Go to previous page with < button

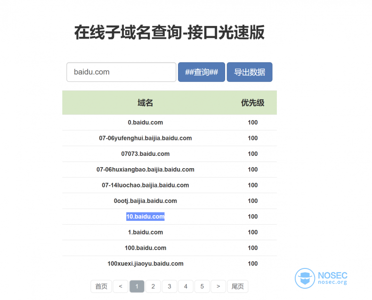[121, 286]
